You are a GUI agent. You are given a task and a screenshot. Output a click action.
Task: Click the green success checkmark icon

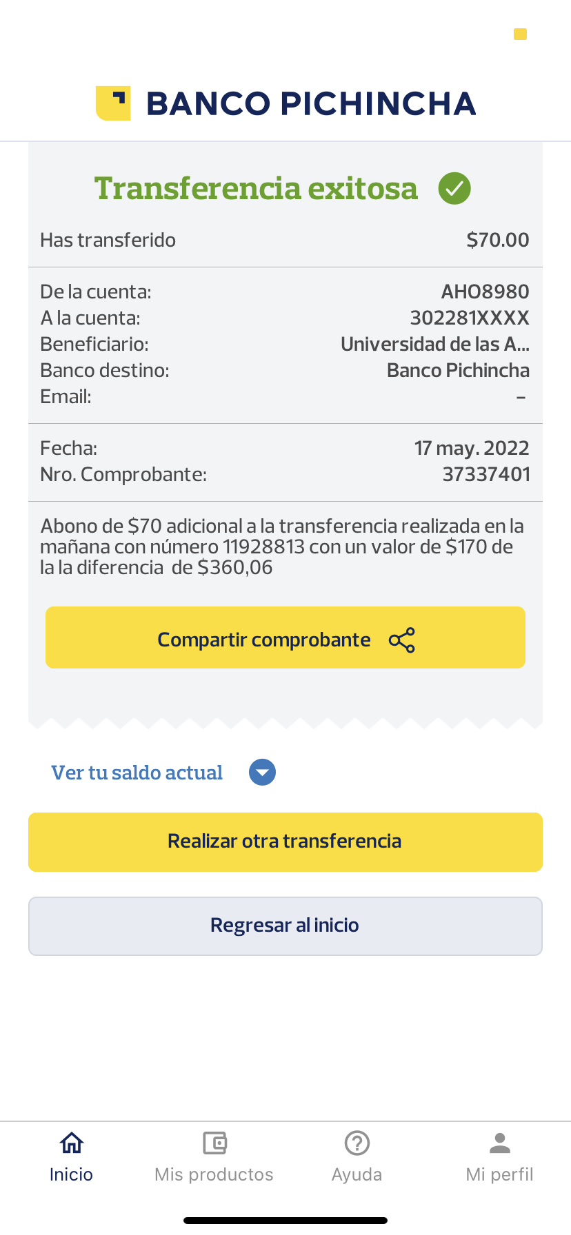tap(454, 188)
